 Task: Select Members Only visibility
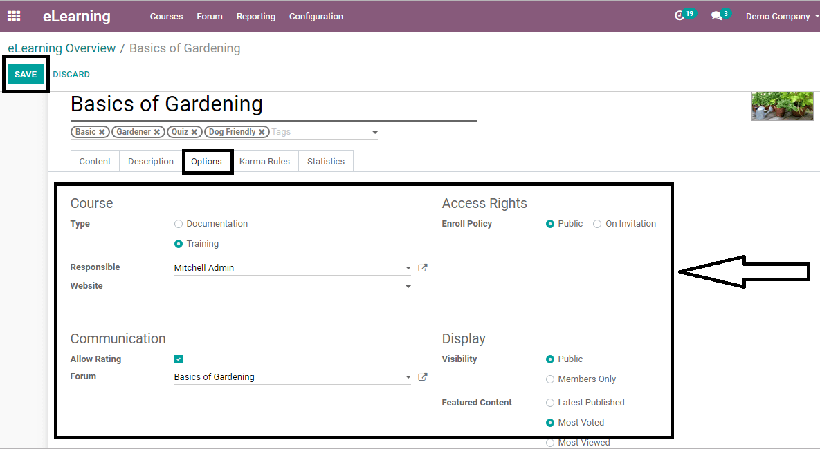tap(550, 379)
